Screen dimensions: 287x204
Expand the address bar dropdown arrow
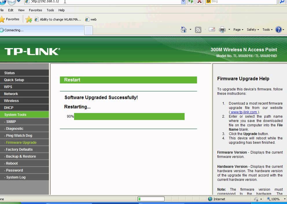[x=183, y=2]
